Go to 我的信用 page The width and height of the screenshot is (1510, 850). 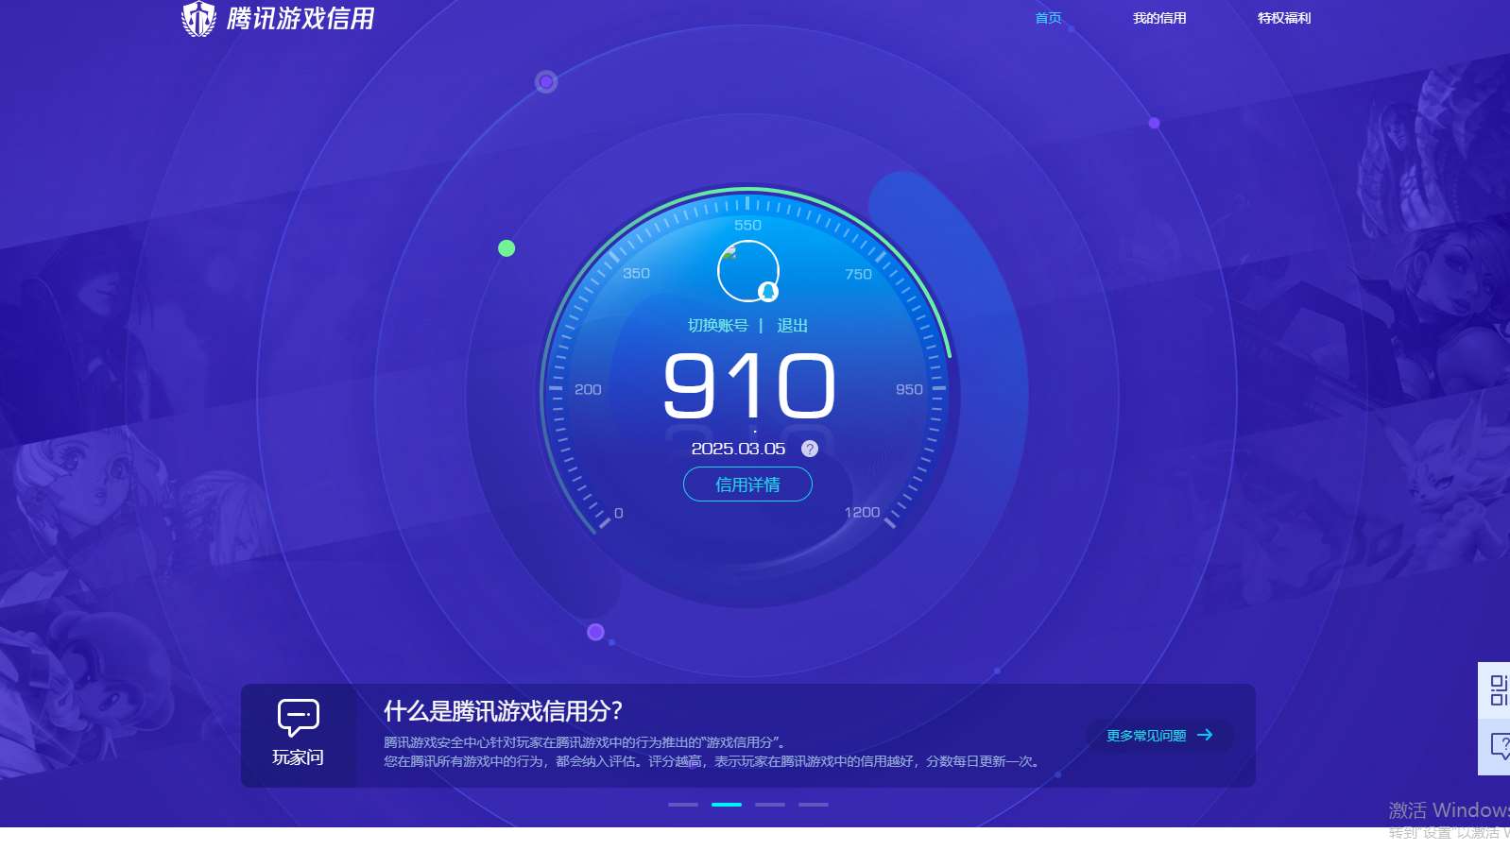(x=1159, y=18)
